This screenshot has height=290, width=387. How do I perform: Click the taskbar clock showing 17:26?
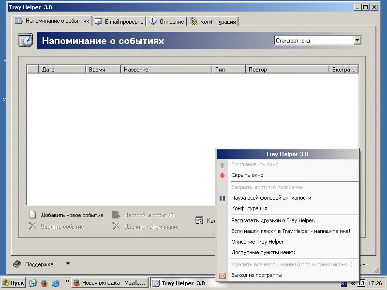[375, 283]
